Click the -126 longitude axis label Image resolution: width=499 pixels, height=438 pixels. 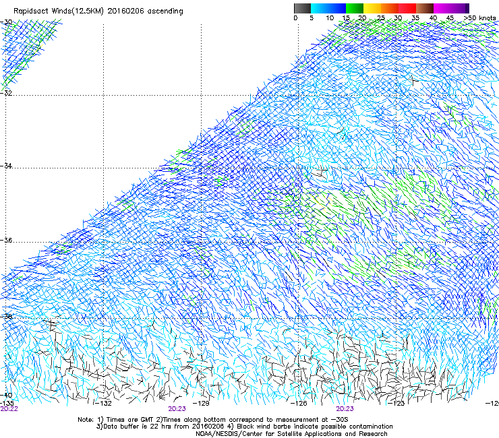coord(299,404)
